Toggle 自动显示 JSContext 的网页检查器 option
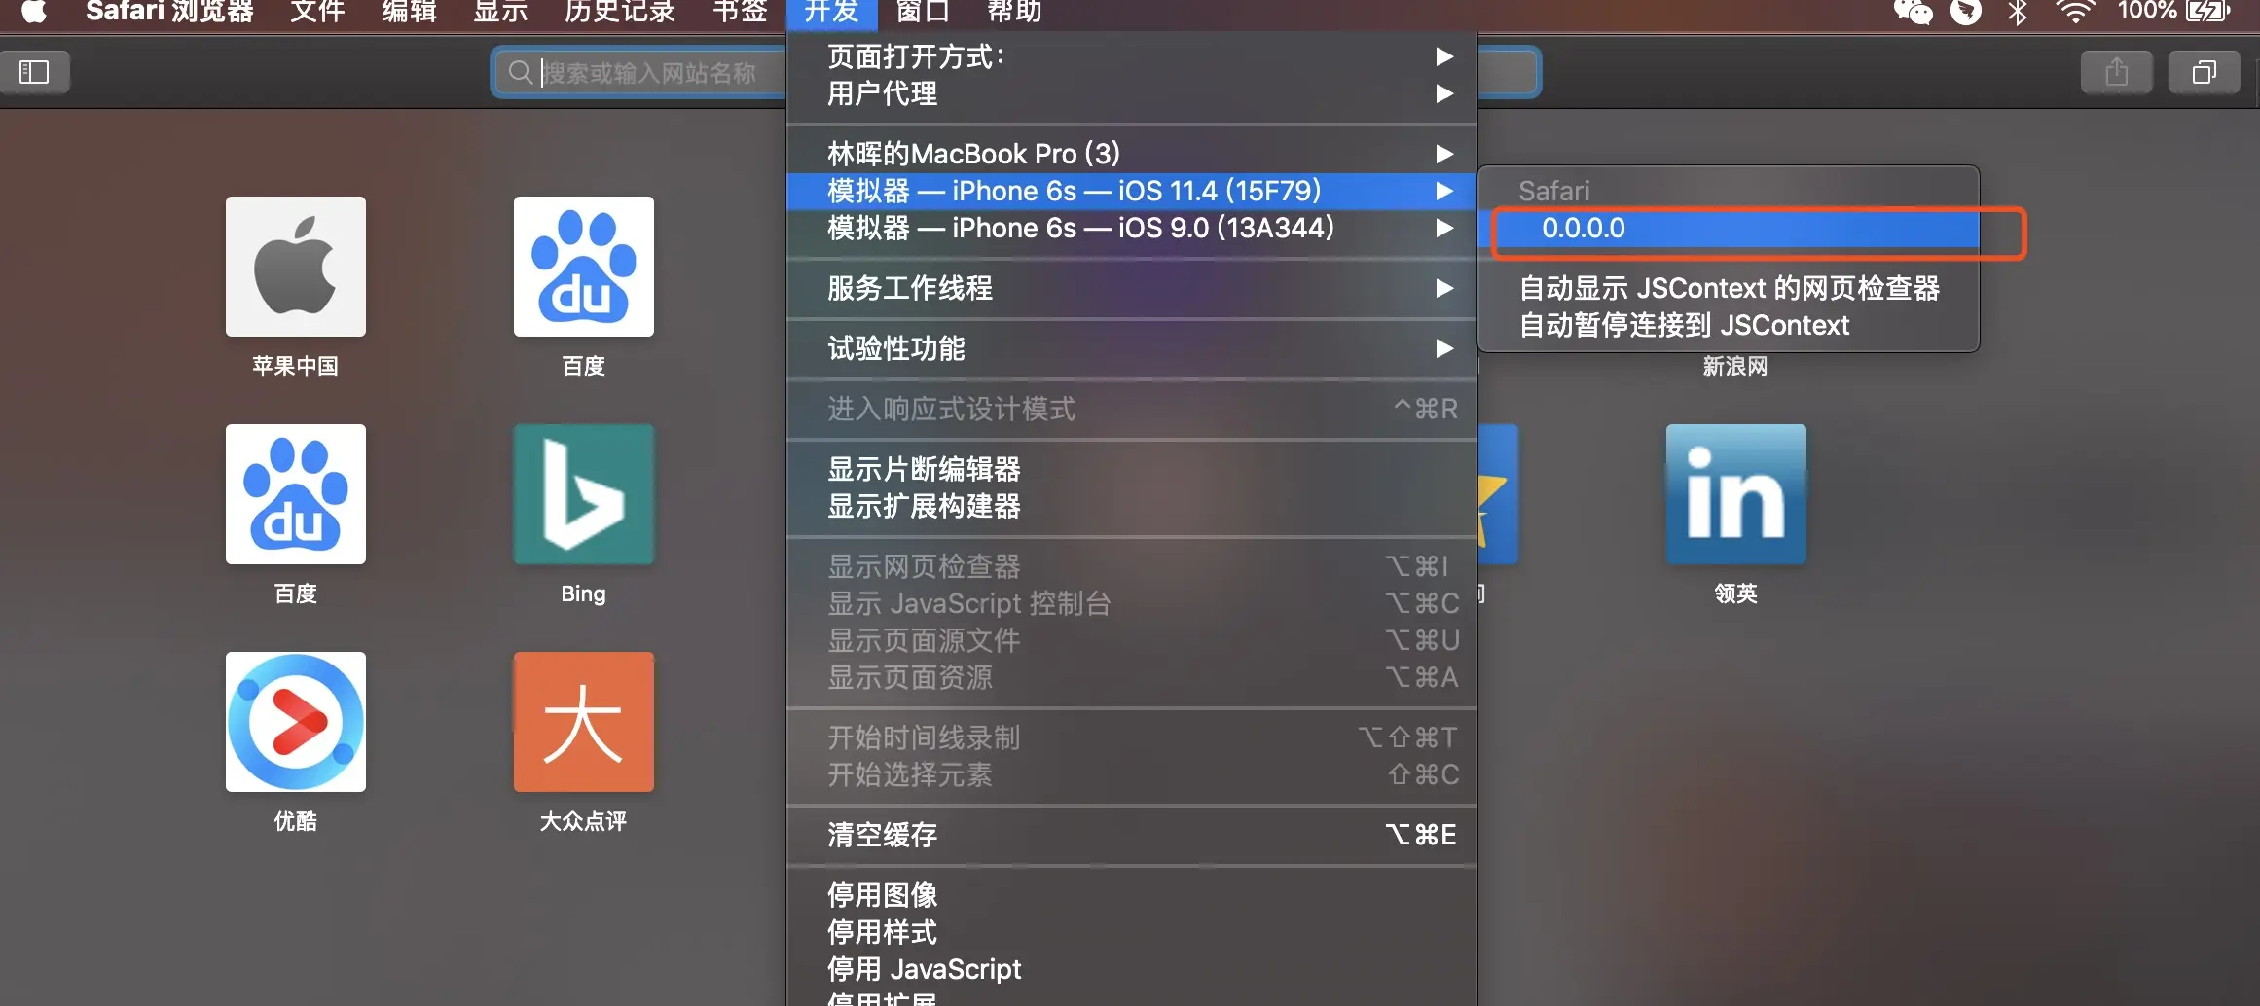 pyautogui.click(x=1729, y=288)
